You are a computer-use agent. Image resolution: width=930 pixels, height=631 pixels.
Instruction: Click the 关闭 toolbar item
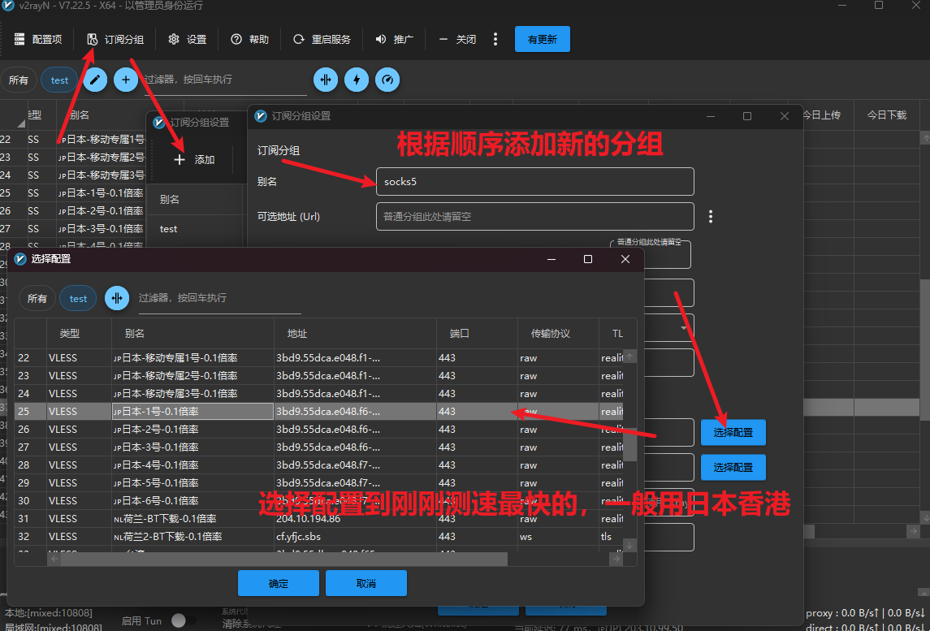(x=457, y=39)
